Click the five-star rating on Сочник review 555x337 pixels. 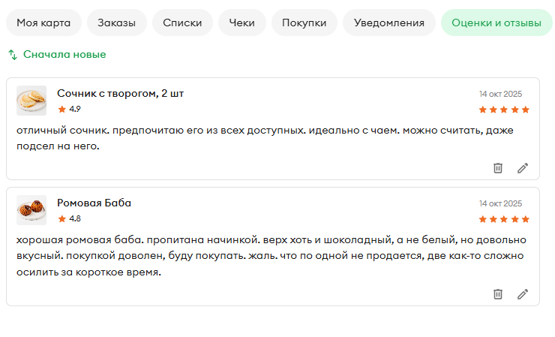point(504,110)
